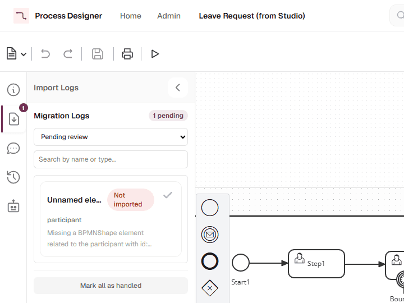Open the comments chat bubble panel
This screenshot has height=303, width=404.
(13, 148)
